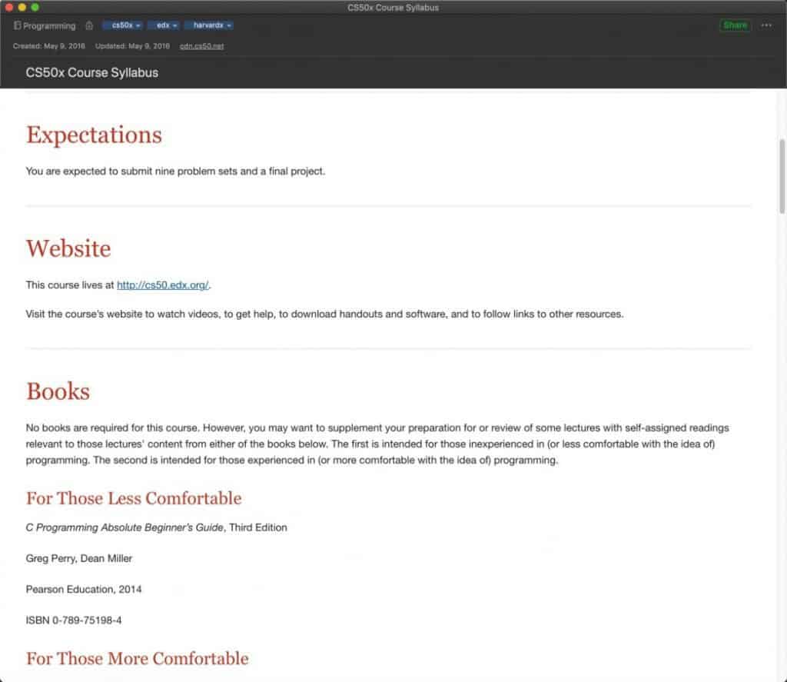
Task: Click the Greg Perry, Dean Miller line
Action: (79, 558)
